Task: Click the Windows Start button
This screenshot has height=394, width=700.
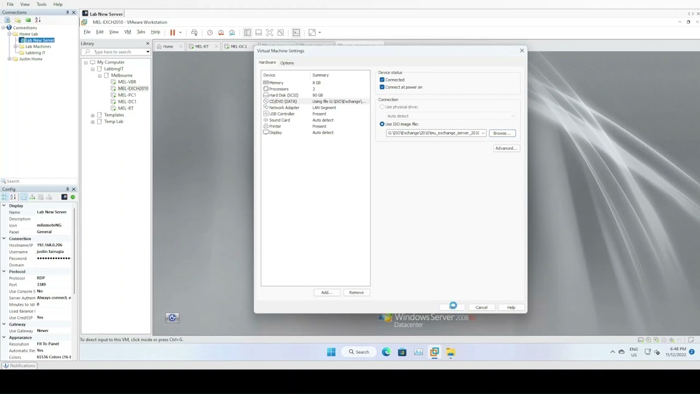Action: pyautogui.click(x=331, y=352)
